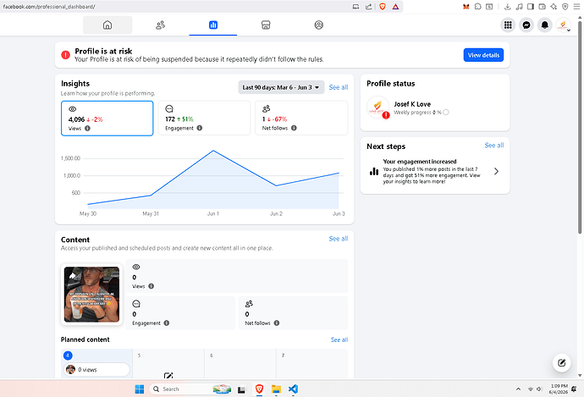Click Josef K Love profile avatar

click(377, 108)
